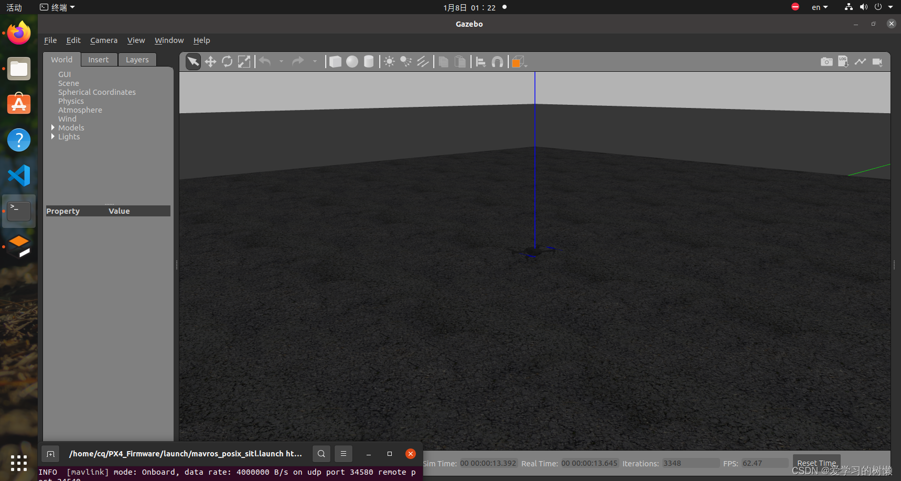Select the Scale mode tool
The height and width of the screenshot is (481, 901).
click(x=244, y=62)
